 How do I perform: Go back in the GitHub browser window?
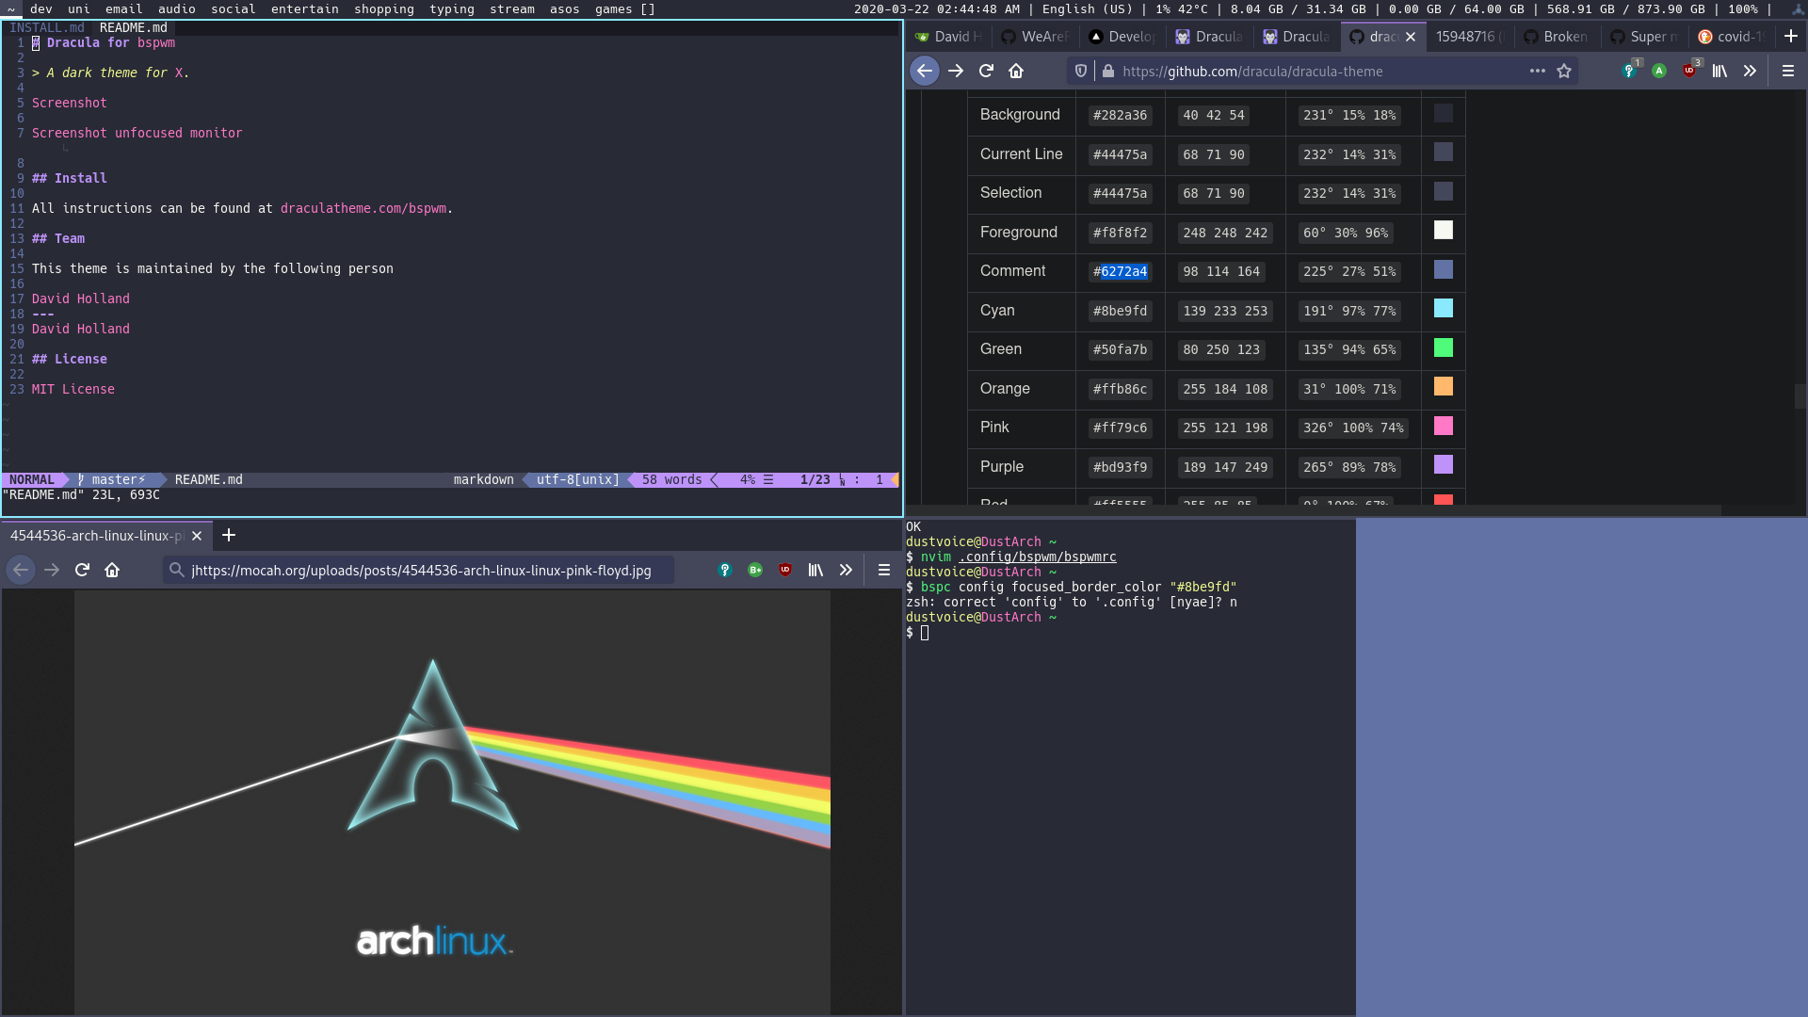click(x=925, y=71)
